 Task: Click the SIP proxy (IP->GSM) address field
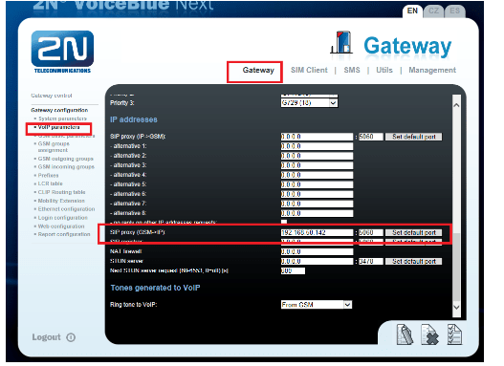pos(317,137)
